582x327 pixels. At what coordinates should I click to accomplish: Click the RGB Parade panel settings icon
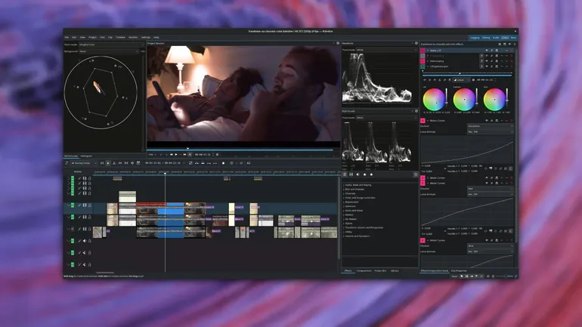point(416,111)
